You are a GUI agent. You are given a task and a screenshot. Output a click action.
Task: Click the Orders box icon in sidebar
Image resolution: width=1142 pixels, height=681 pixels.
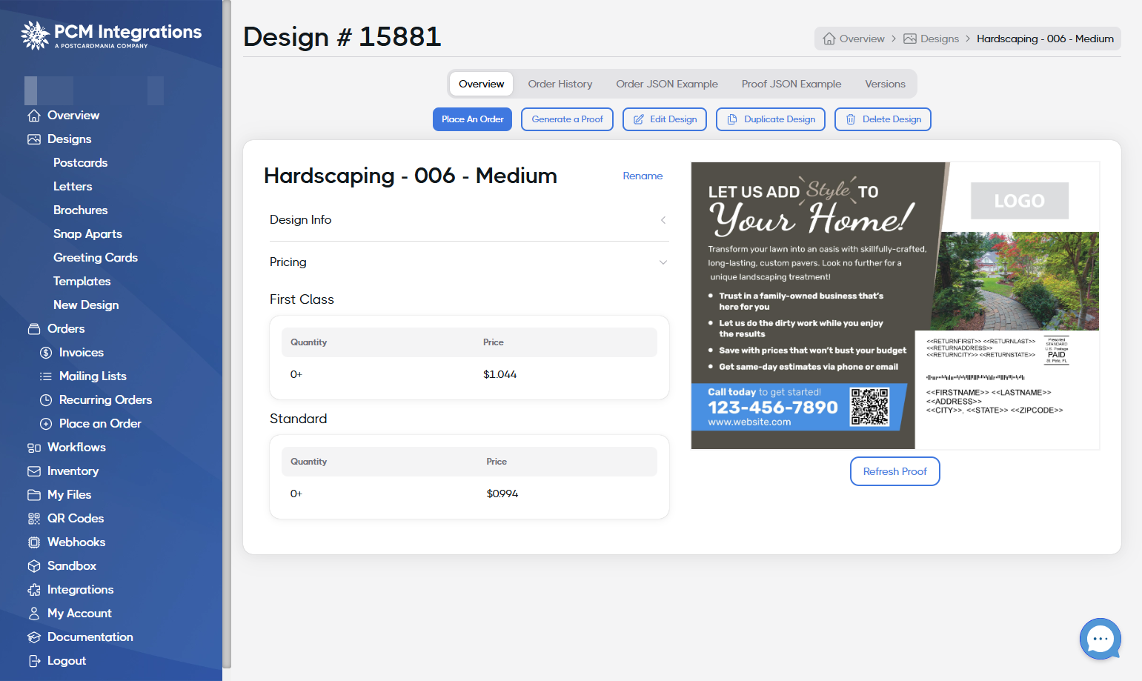(34, 329)
